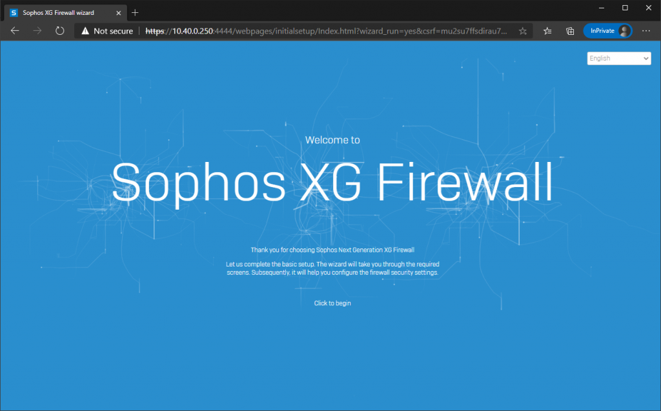Click the 'Let us complete the basic setup' paragraph
The height and width of the screenshot is (411, 661).
tap(332, 268)
